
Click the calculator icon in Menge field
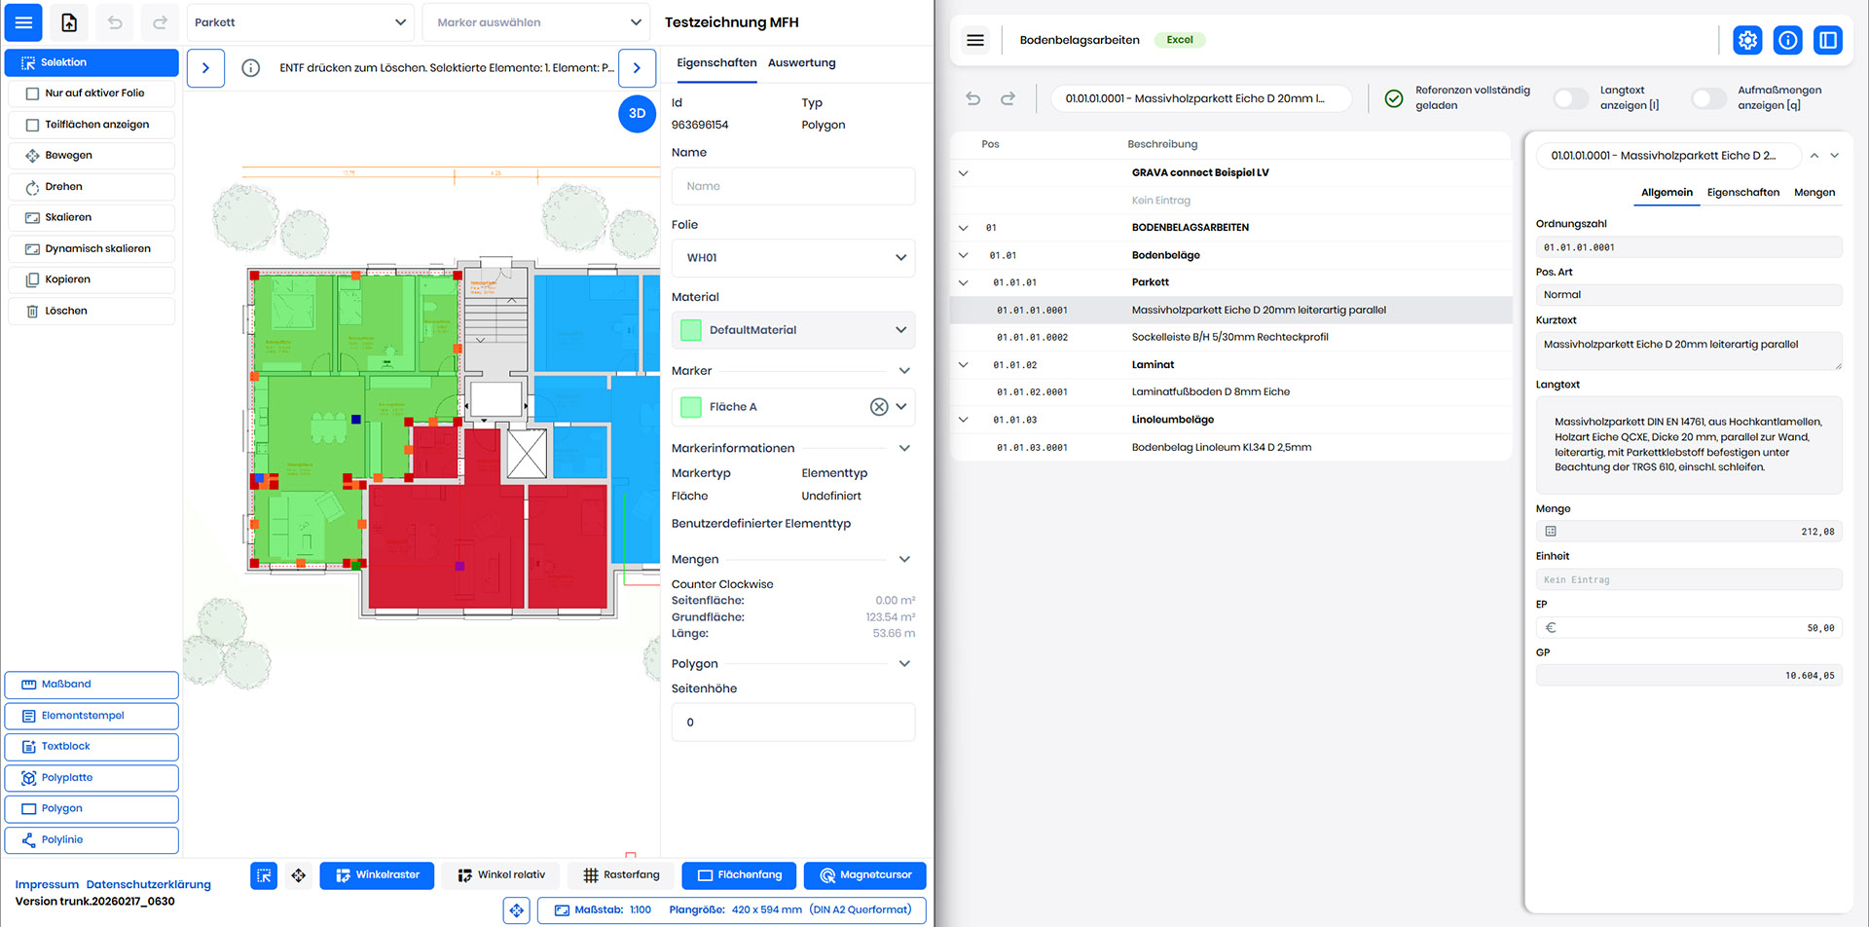coord(1551,532)
